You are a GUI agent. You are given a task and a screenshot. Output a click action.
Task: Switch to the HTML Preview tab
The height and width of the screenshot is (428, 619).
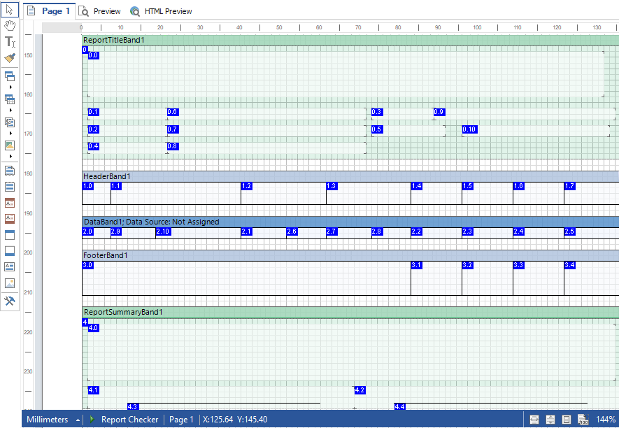click(162, 11)
